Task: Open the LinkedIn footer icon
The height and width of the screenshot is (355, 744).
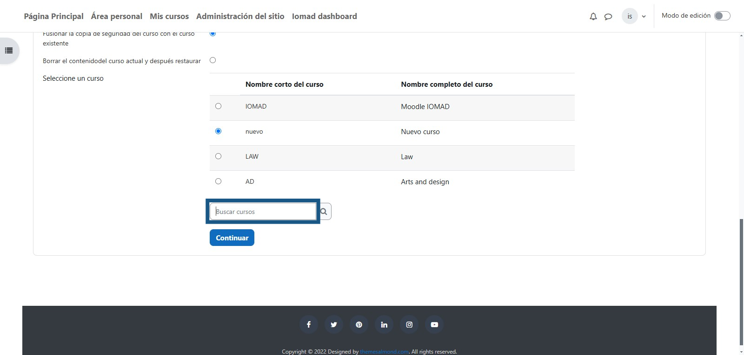Action: pyautogui.click(x=384, y=325)
